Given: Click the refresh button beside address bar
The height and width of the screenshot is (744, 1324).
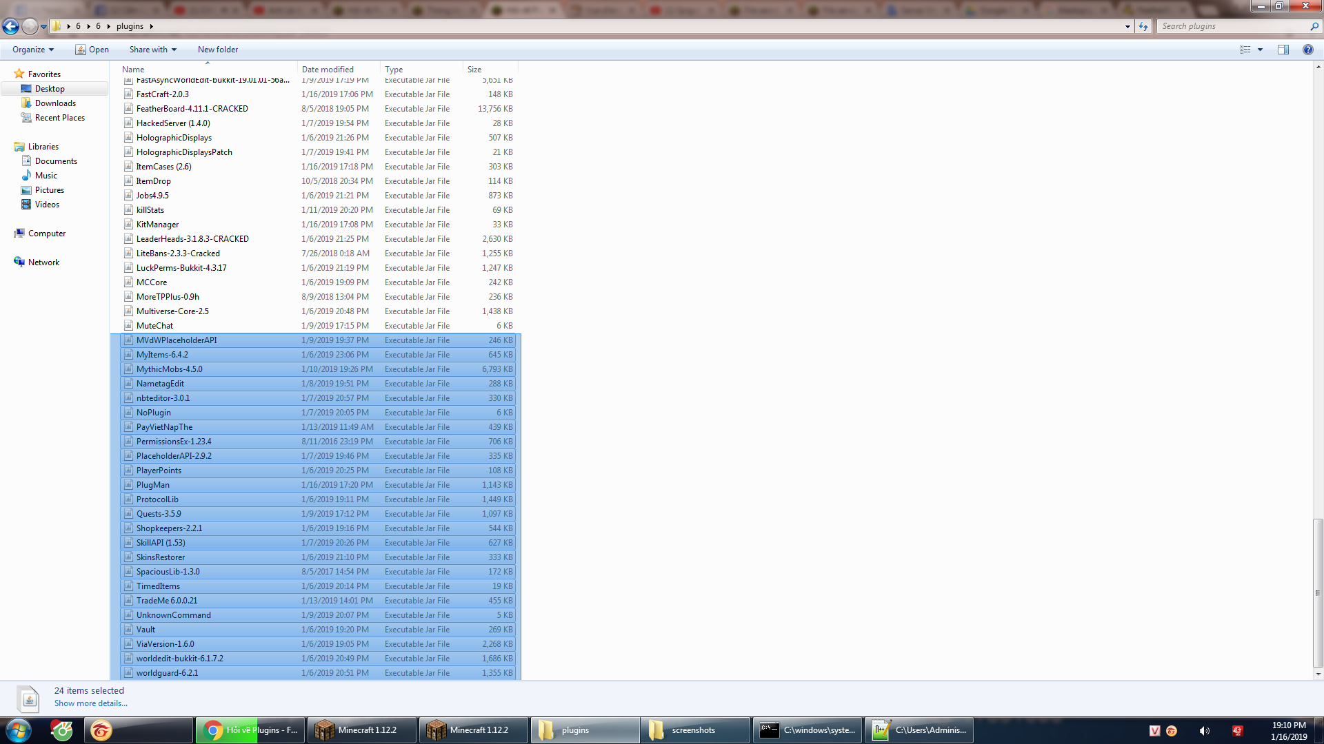Looking at the screenshot, I should point(1143,26).
